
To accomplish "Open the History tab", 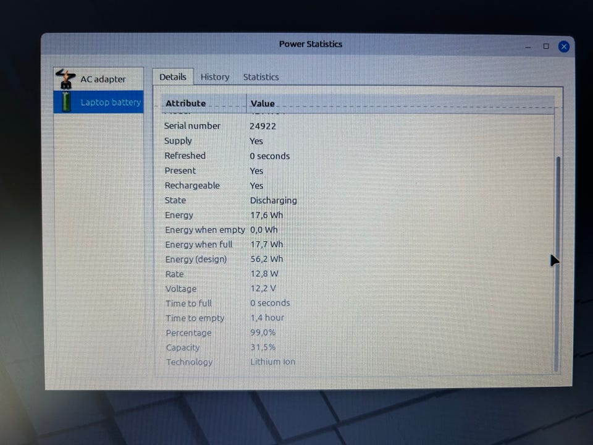I will point(215,77).
